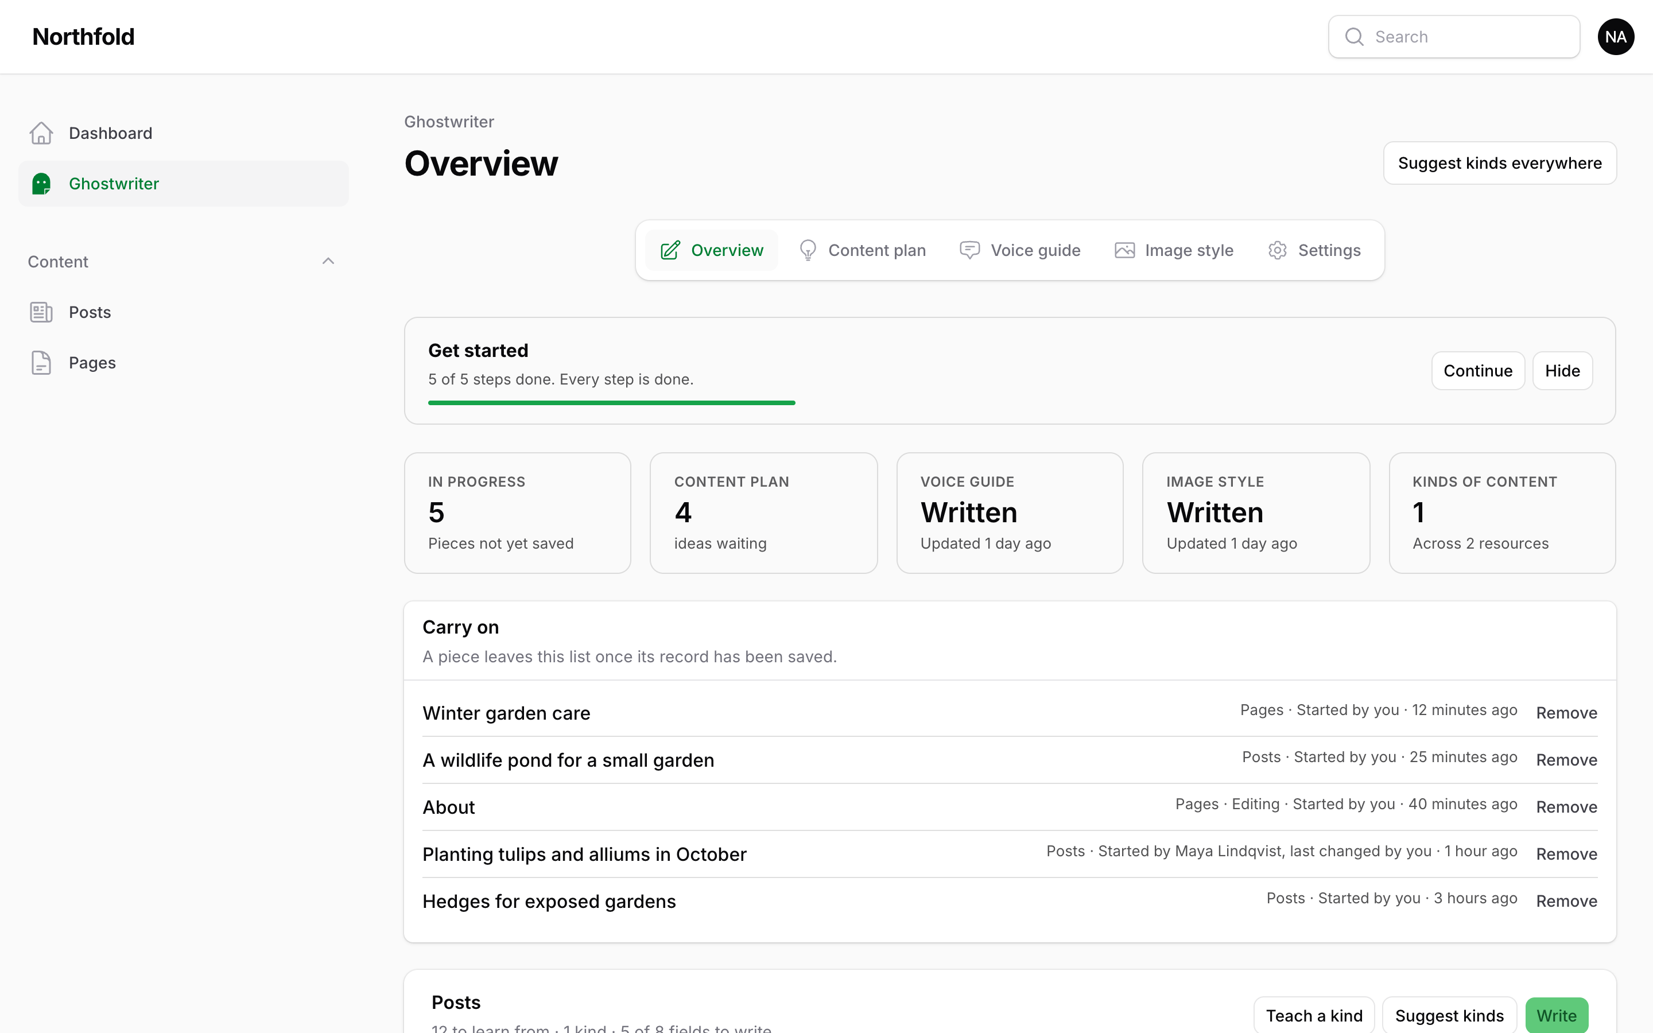Open the Content Plan ideas waiting card
This screenshot has height=1033, width=1653.
pyautogui.click(x=763, y=513)
